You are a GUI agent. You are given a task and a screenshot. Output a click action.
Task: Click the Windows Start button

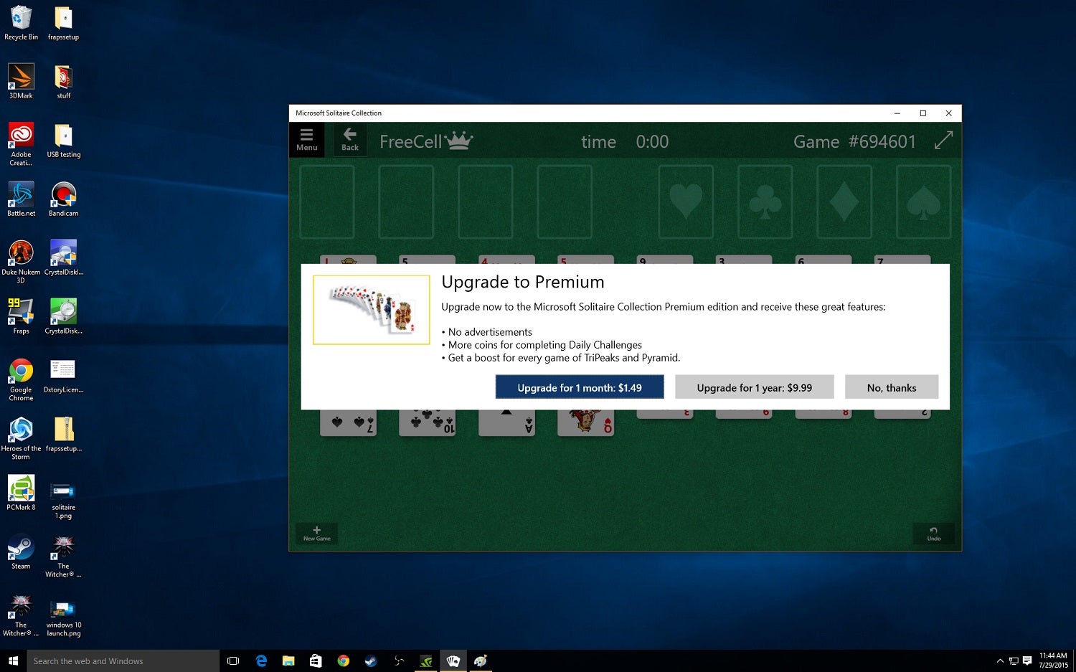pos(13,661)
